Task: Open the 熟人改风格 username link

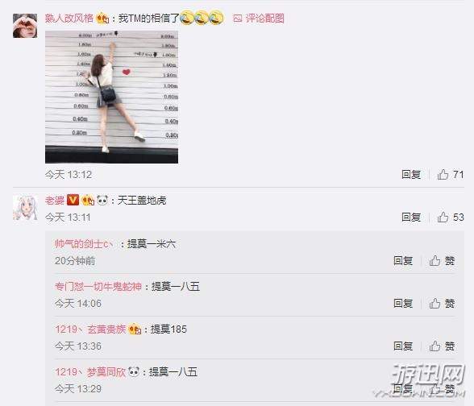Action: click(x=69, y=19)
